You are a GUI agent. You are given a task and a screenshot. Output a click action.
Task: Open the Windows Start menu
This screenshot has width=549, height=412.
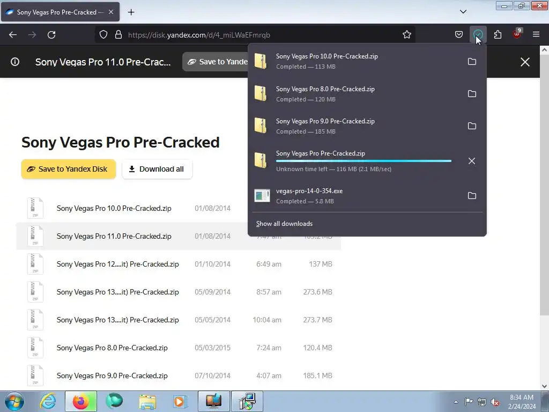(x=14, y=401)
